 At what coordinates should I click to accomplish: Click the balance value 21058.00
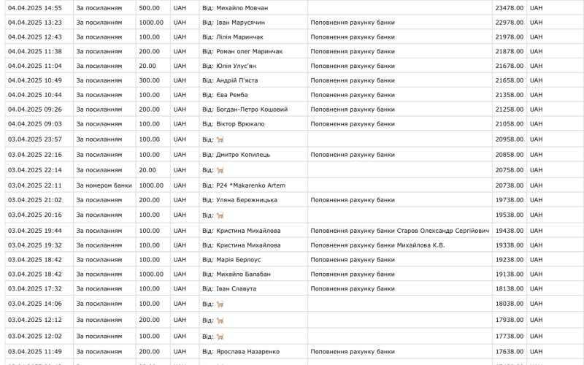pyautogui.click(x=509, y=124)
